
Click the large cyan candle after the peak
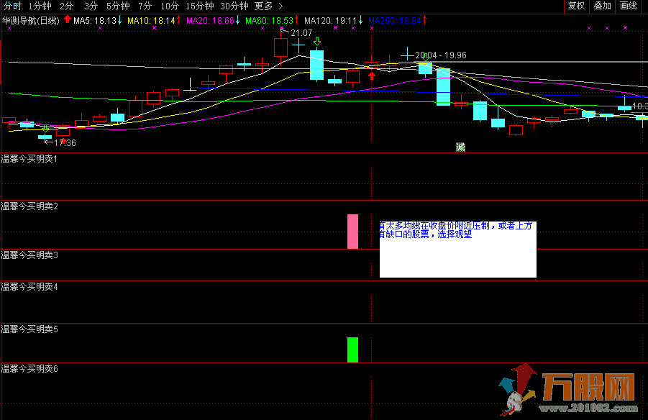(x=317, y=65)
